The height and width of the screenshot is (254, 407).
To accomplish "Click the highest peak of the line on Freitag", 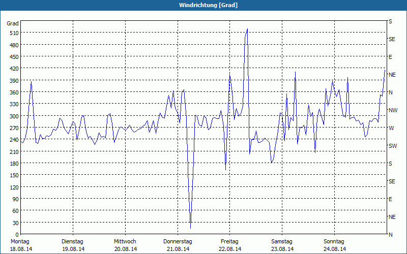I will click(x=247, y=29).
